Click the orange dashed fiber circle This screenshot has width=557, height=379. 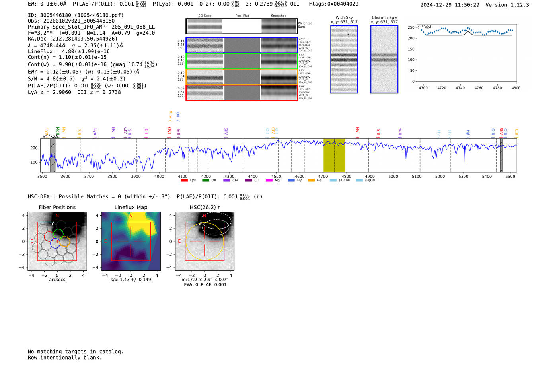click(x=66, y=241)
